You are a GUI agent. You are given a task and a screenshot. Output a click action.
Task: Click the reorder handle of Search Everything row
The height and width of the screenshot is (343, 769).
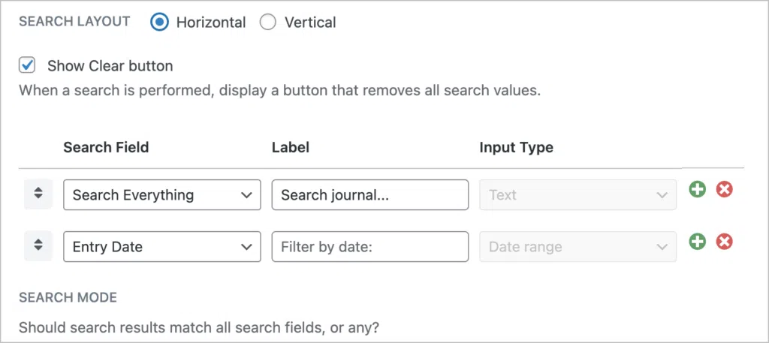(x=38, y=194)
